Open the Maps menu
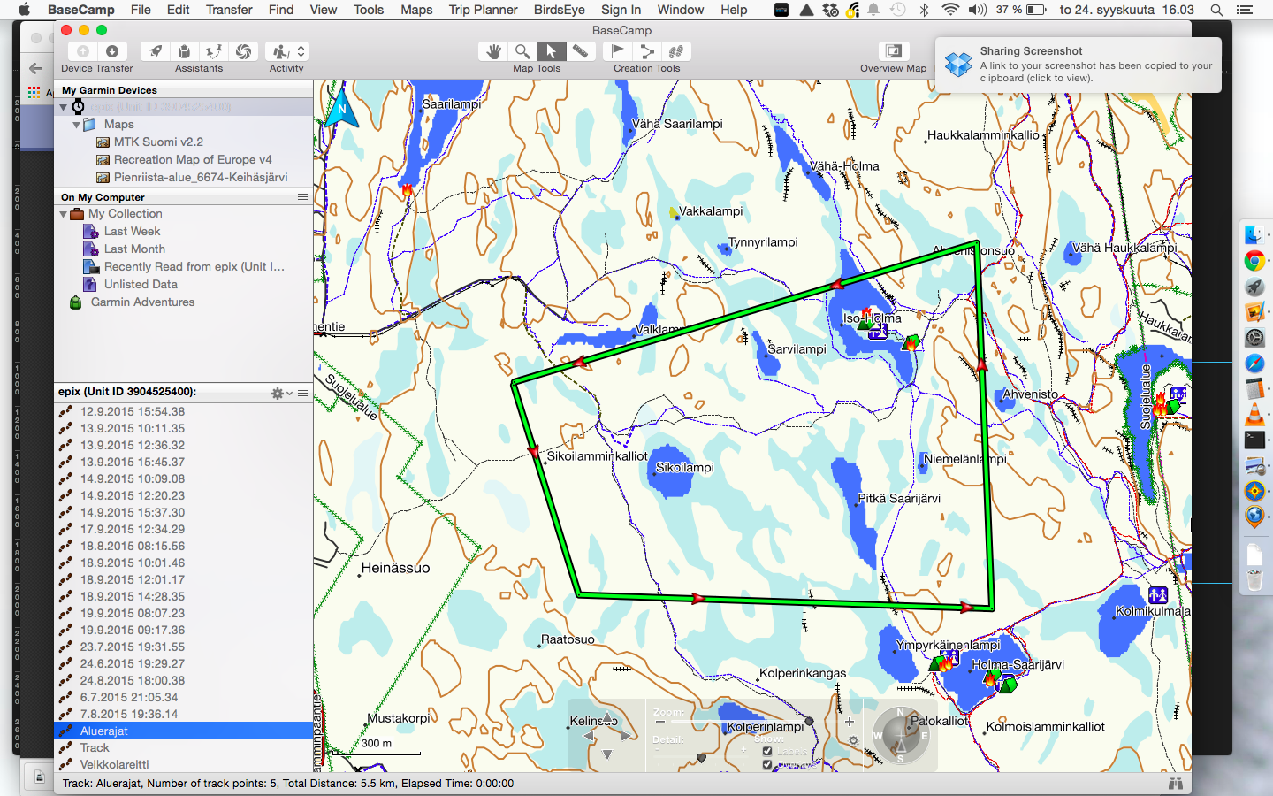 416,10
